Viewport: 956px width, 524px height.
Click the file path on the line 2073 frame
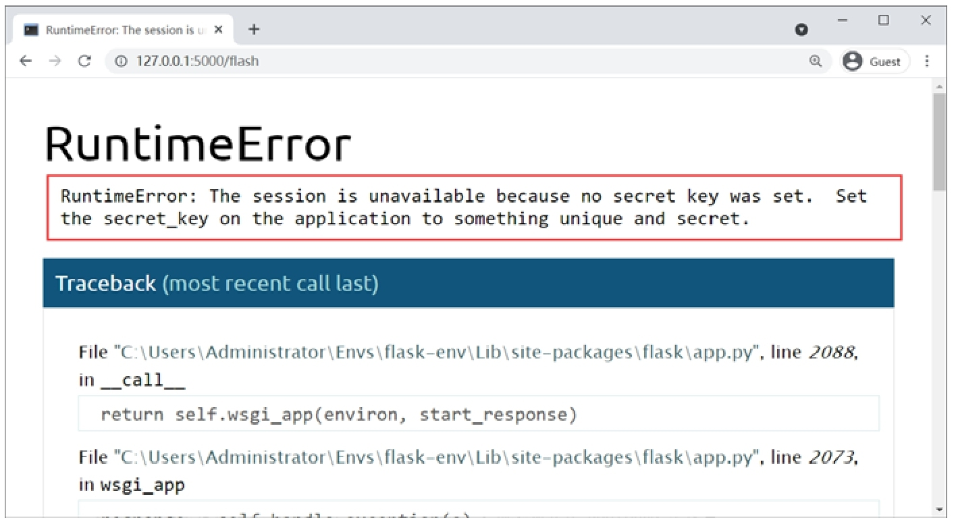(x=436, y=457)
